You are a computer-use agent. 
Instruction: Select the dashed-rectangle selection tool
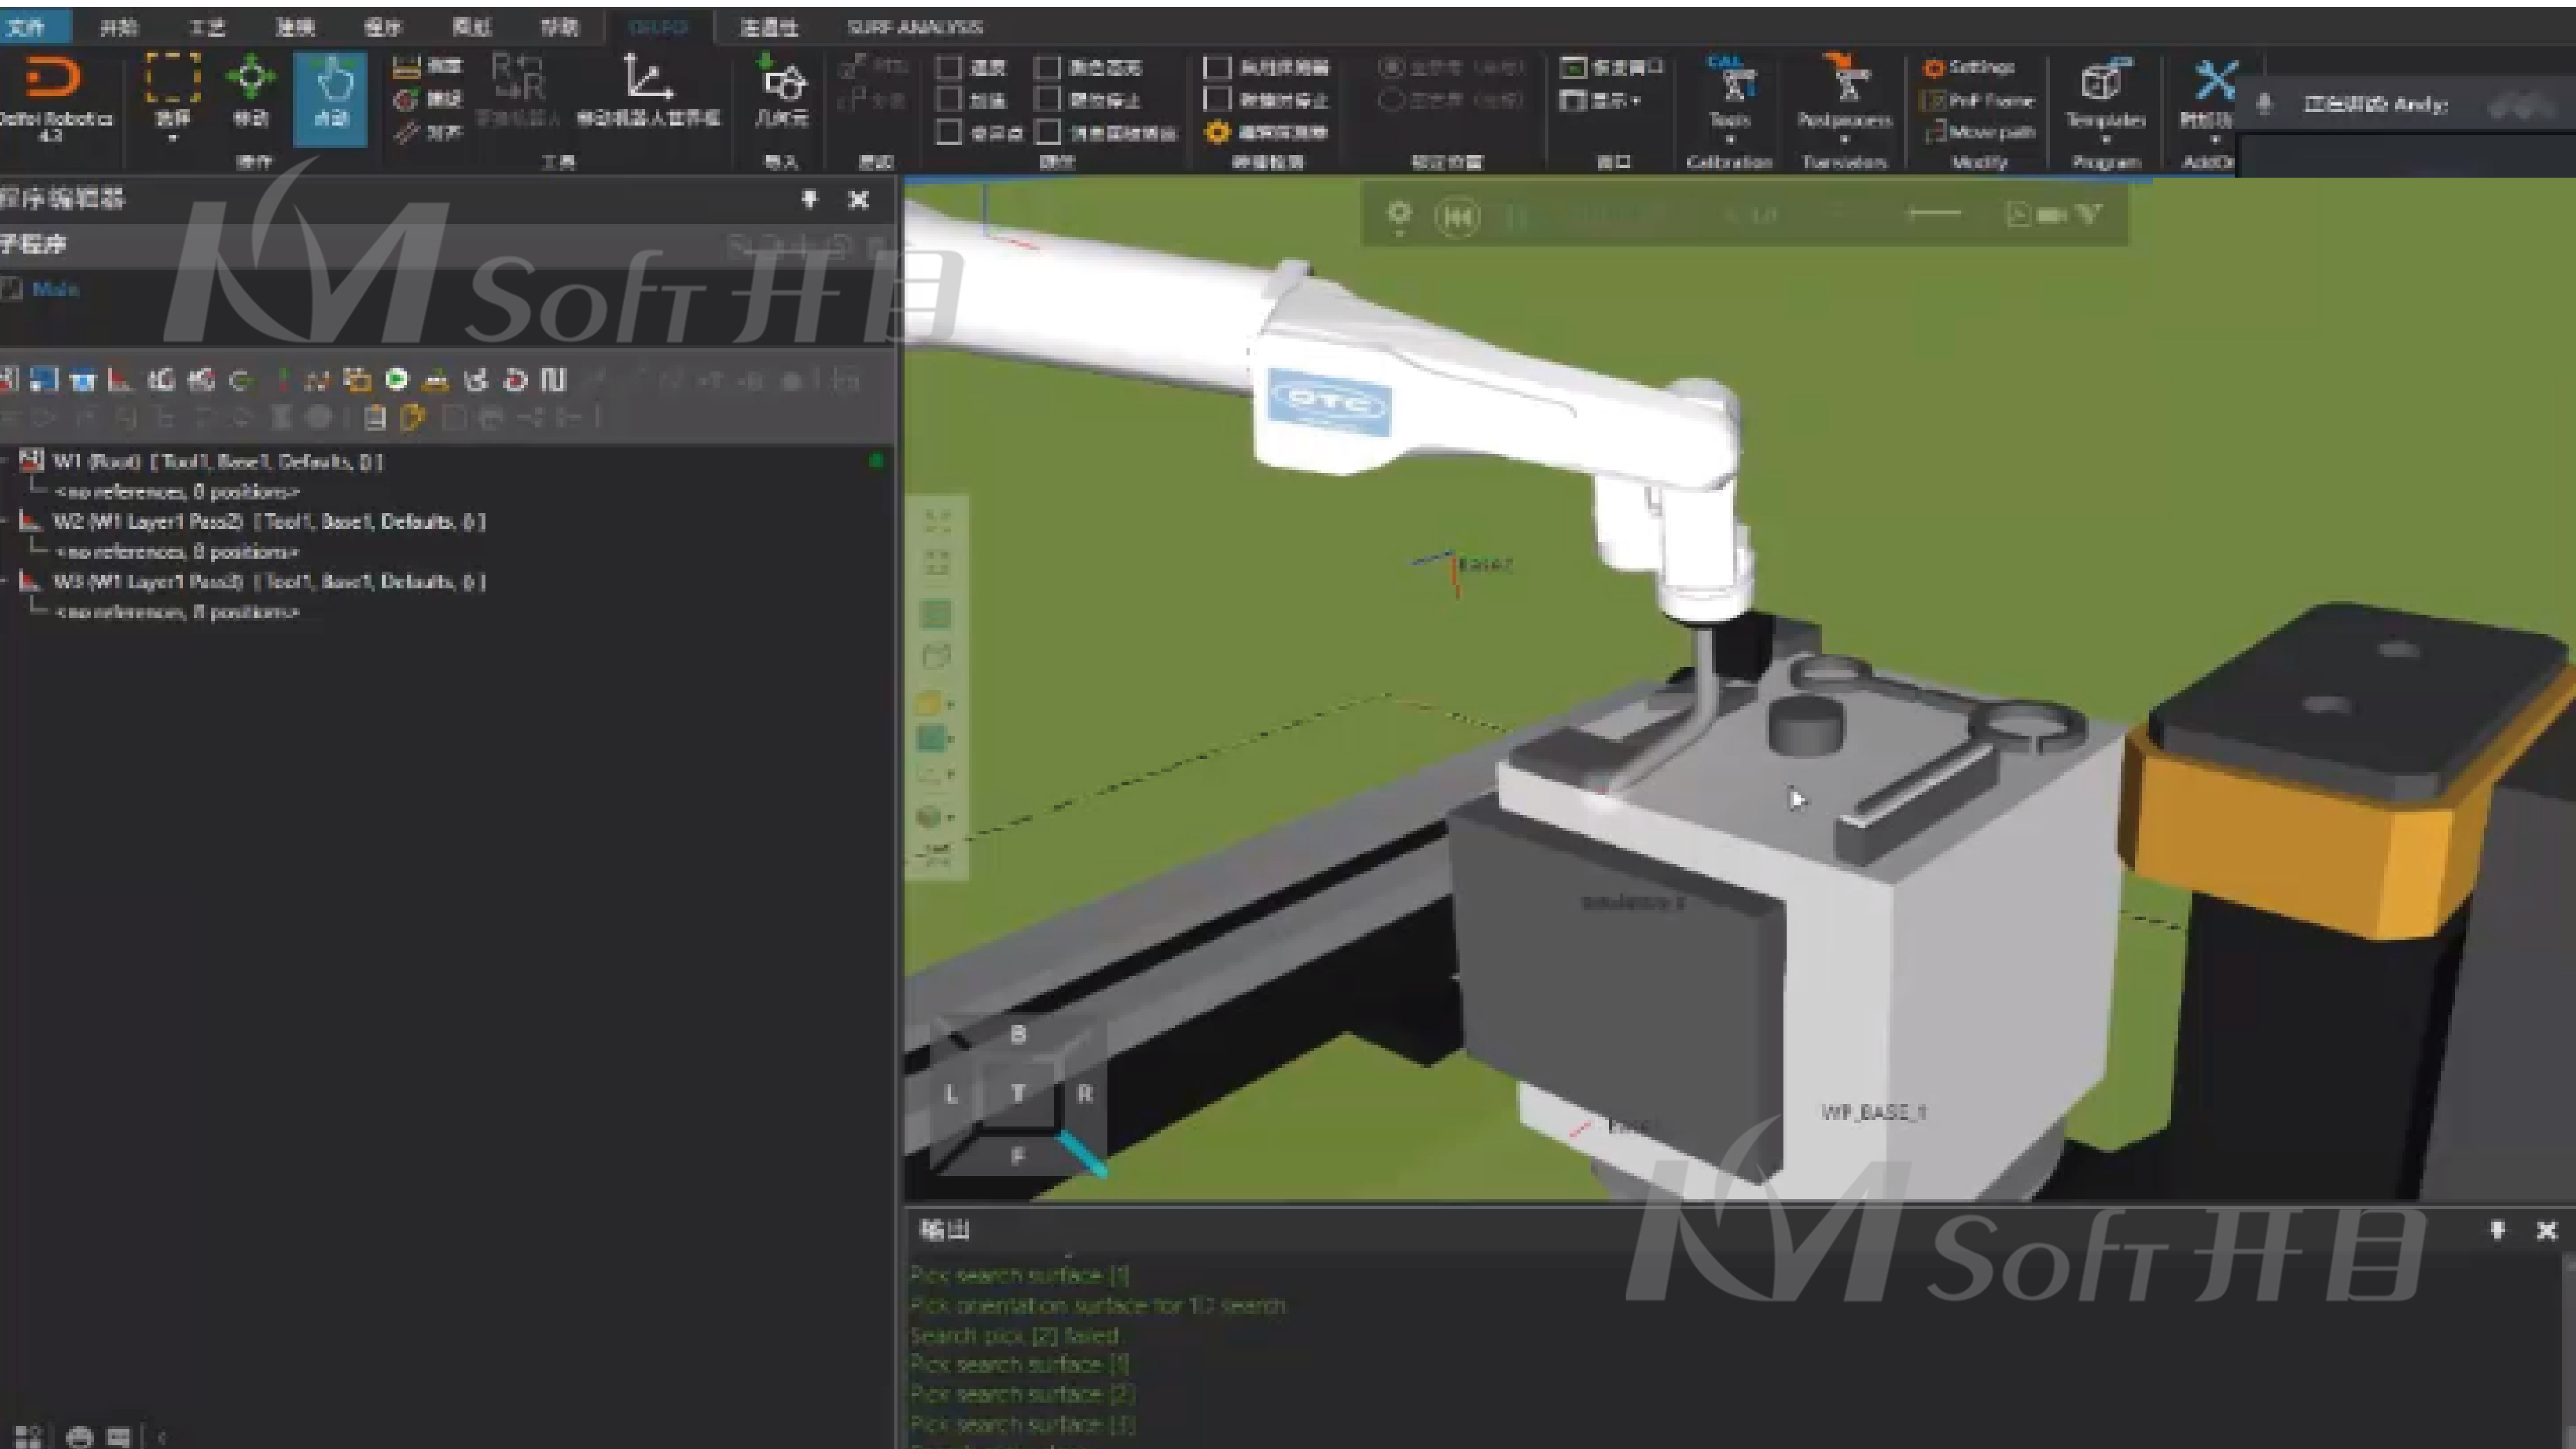[173, 78]
